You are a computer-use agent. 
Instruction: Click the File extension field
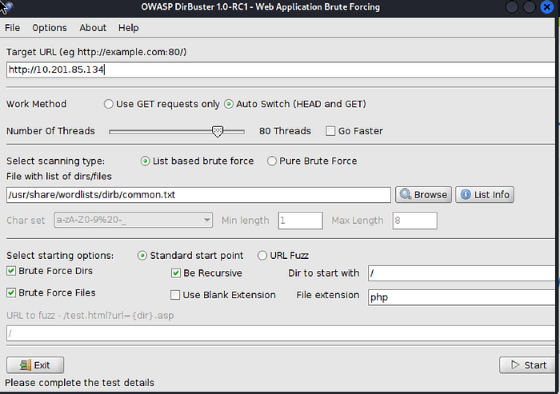pyautogui.click(x=462, y=297)
